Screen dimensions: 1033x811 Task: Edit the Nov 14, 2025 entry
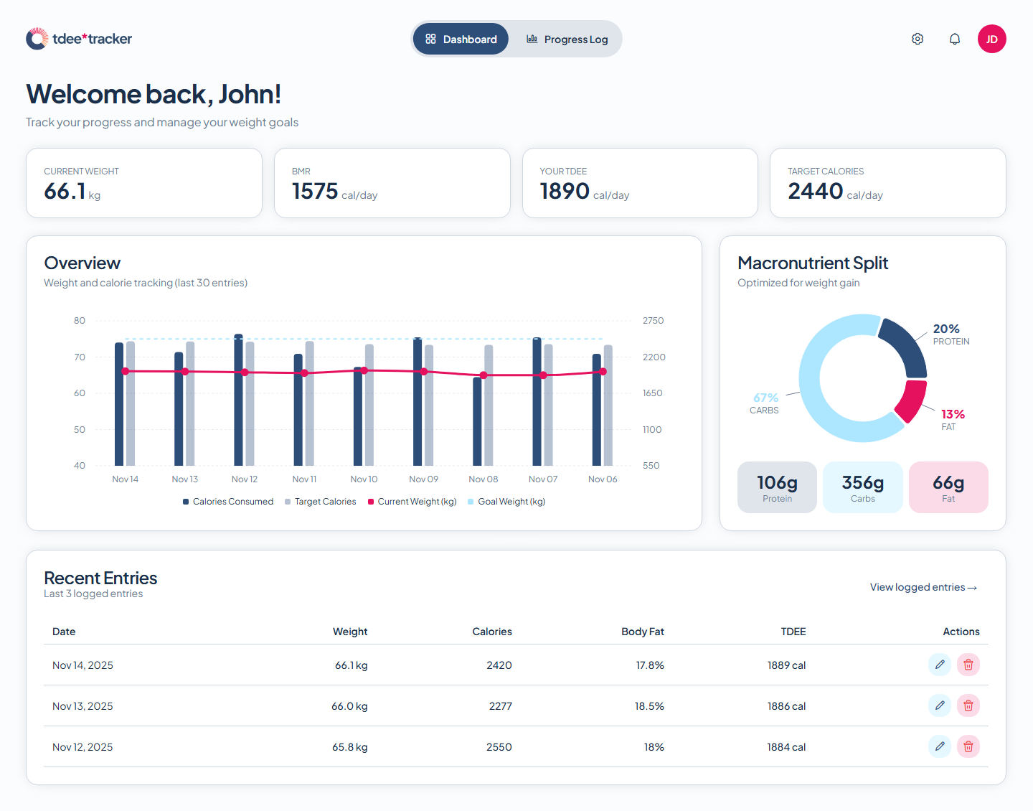point(940,665)
